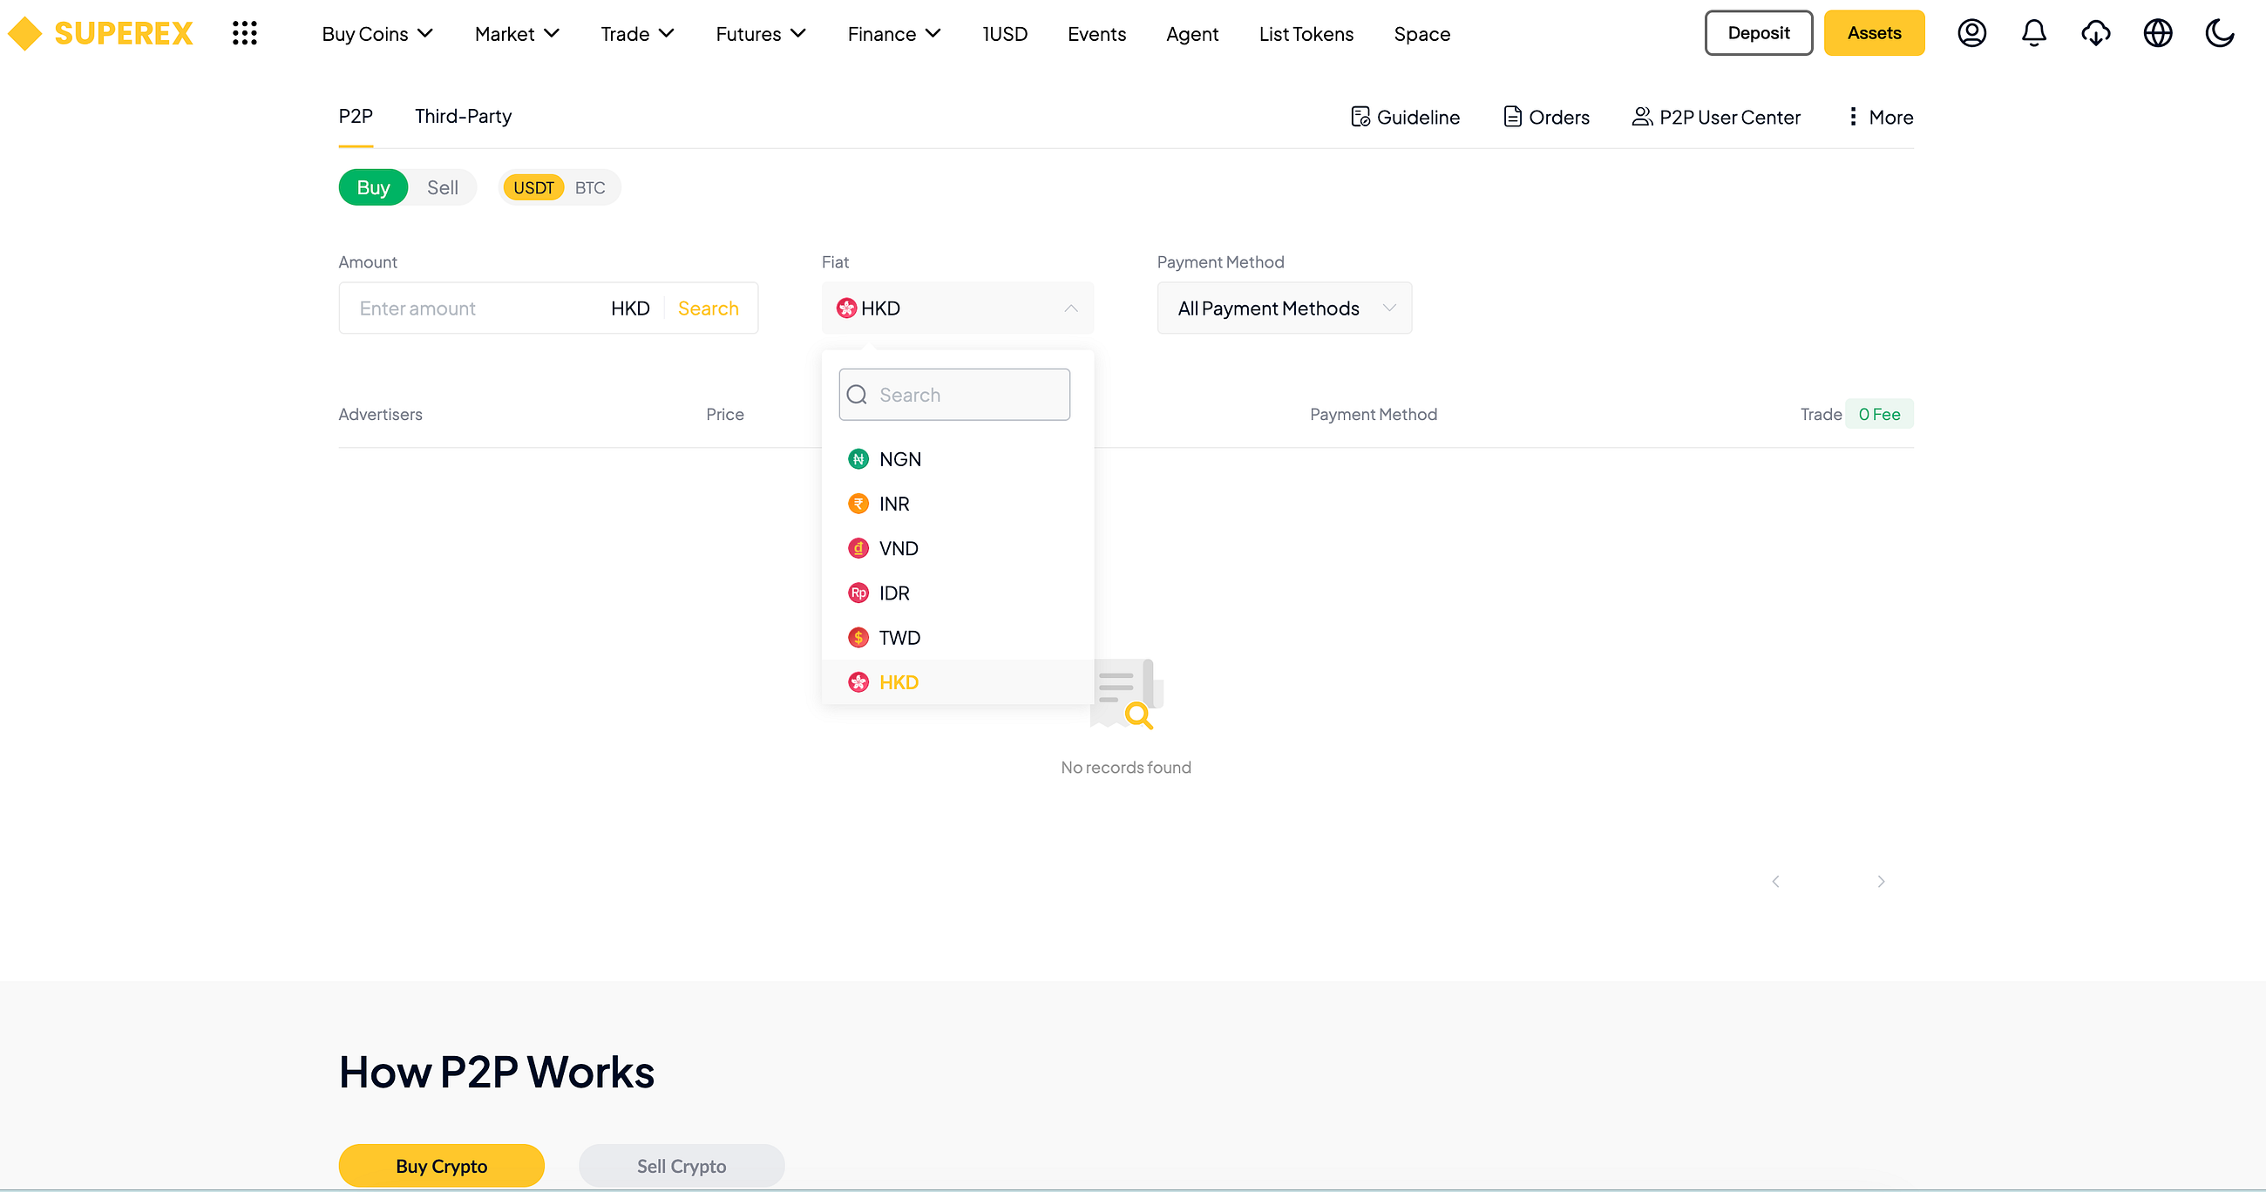Click the Orders document icon

click(1512, 117)
